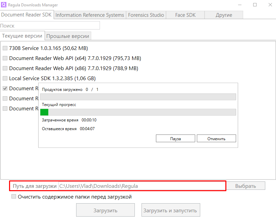Open the Другие tab
Viewport: 276px width, 219px height.
pyautogui.click(x=224, y=15)
